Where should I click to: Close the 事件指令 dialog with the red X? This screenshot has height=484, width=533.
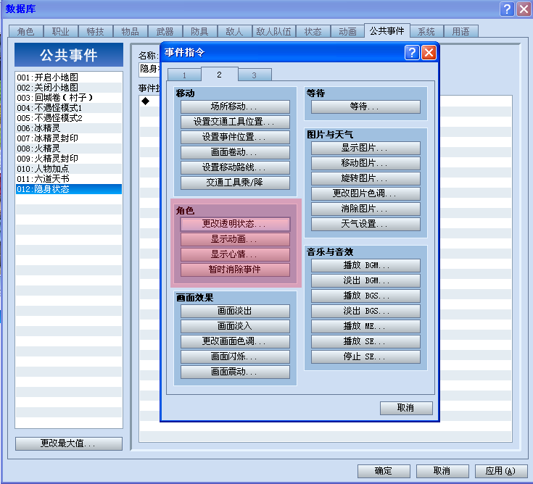429,53
